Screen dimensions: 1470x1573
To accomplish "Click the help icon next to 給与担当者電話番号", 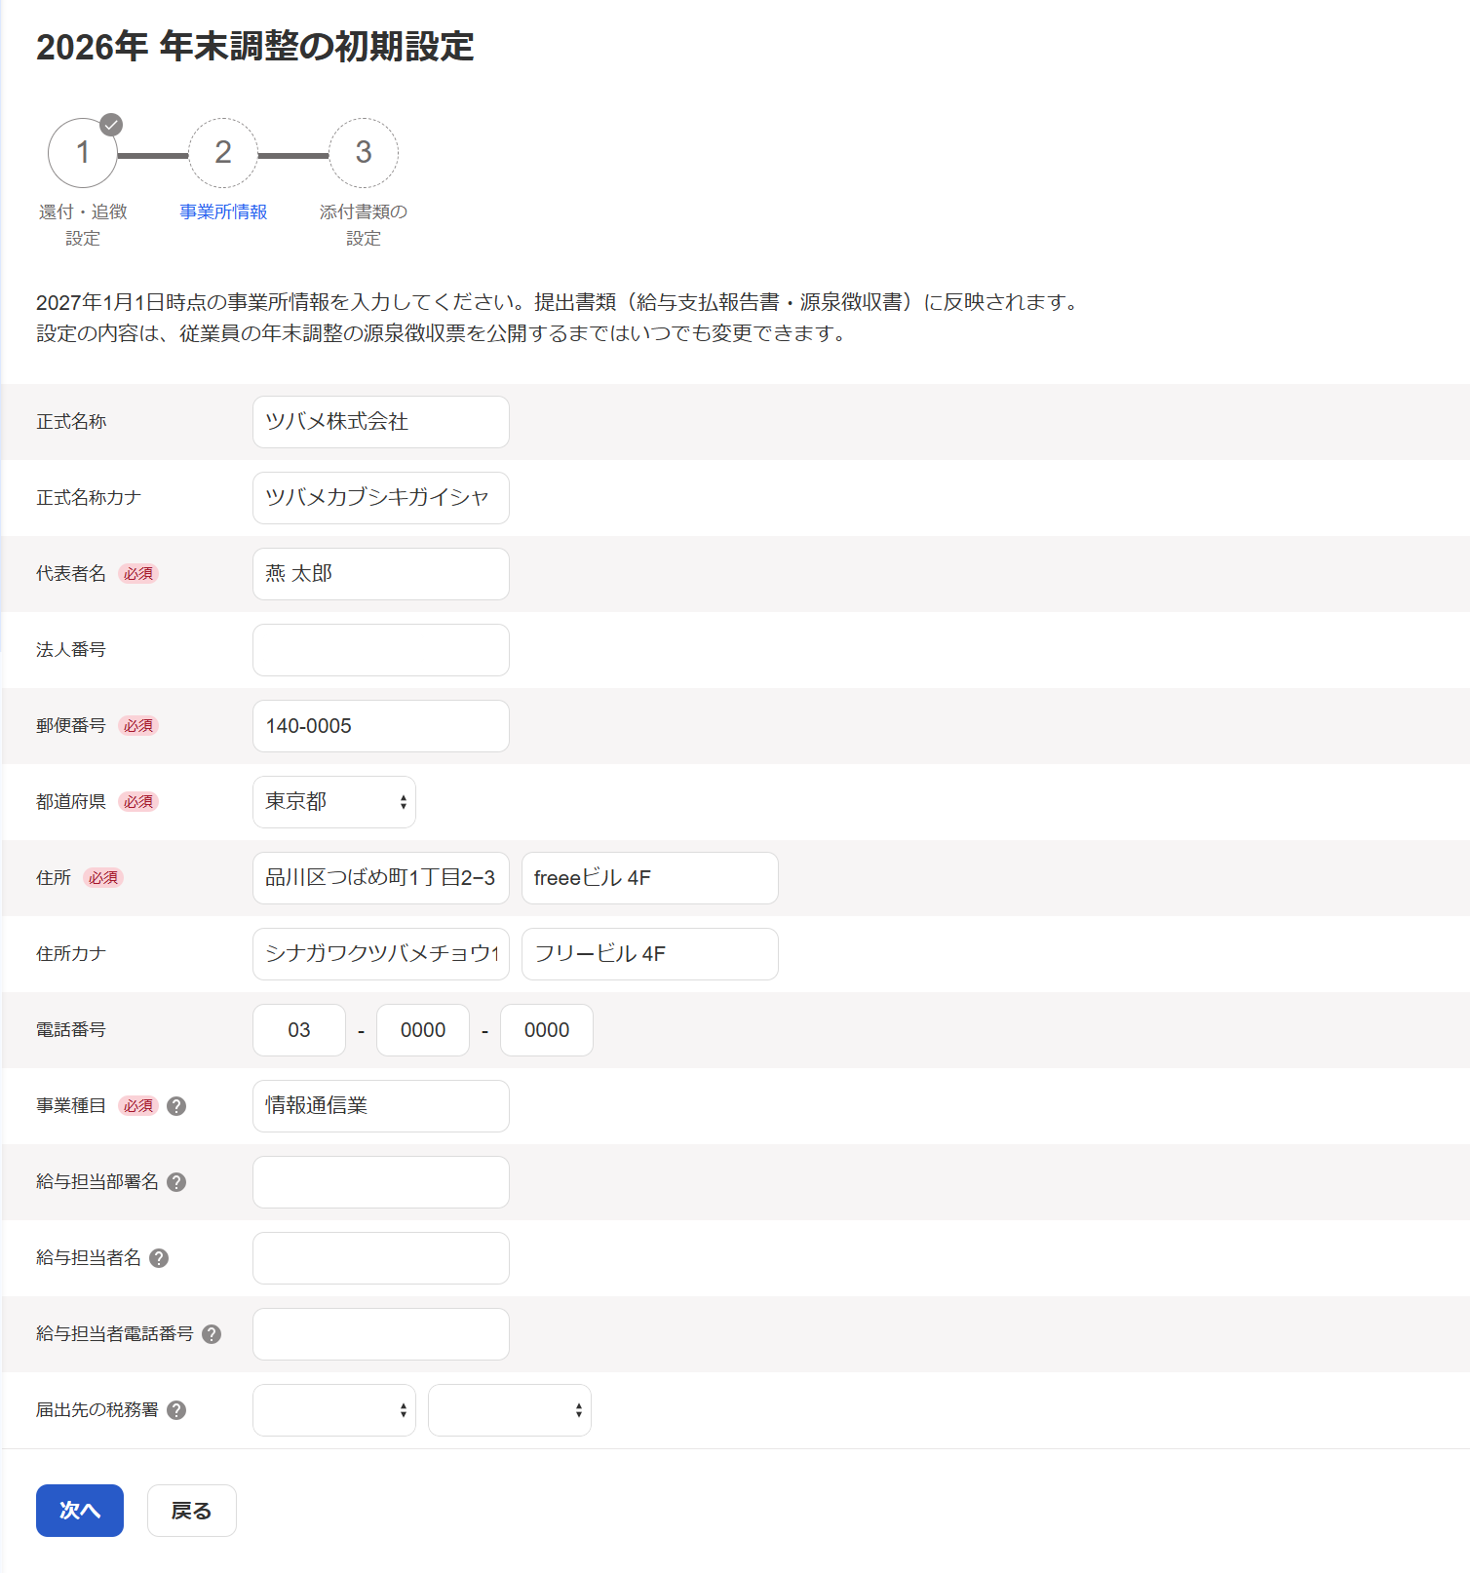I will pos(212,1334).
